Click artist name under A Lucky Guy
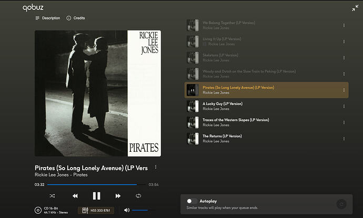The image size is (363, 218). tap(216, 109)
